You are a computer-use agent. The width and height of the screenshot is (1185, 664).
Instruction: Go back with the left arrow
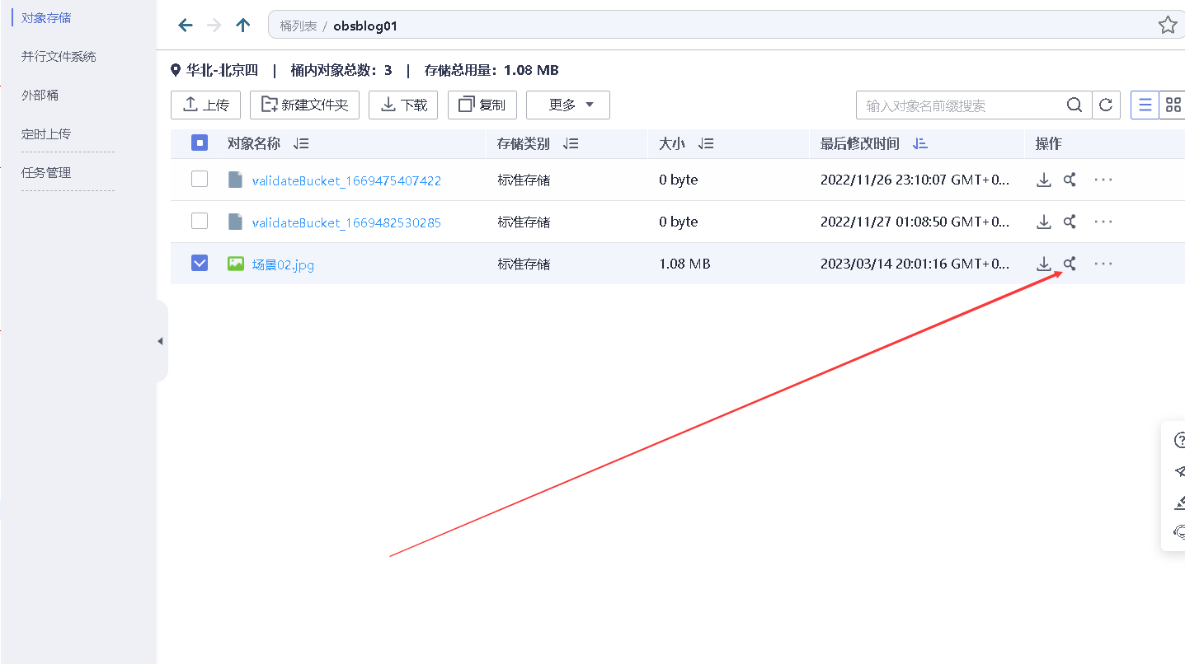point(186,26)
